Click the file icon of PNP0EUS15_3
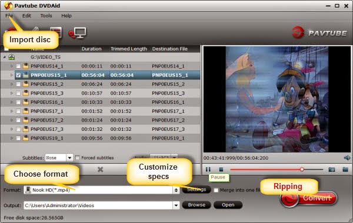The height and width of the screenshot is (223, 353). (26, 93)
